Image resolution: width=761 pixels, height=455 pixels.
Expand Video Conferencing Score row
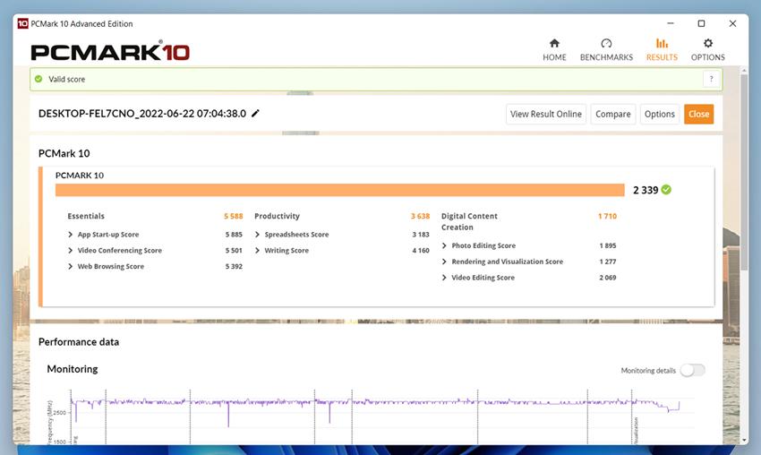pos(71,251)
